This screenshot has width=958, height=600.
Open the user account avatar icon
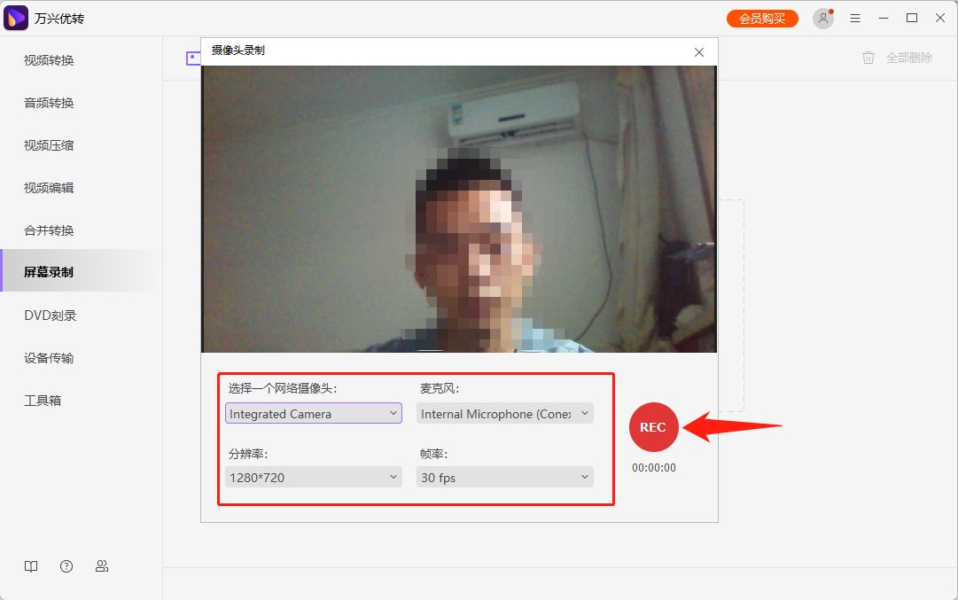tap(823, 19)
